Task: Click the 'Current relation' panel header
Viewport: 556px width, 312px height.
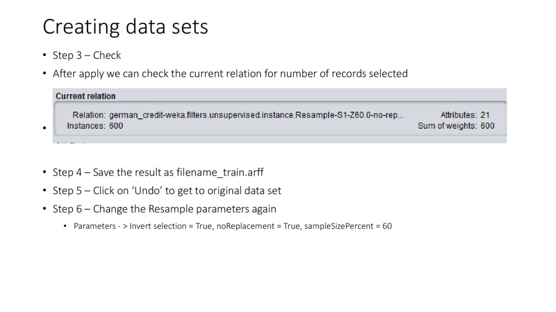Action: [85, 96]
